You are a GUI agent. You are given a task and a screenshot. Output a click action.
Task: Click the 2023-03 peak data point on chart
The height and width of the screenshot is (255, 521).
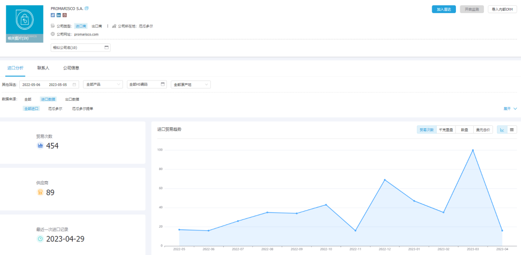click(x=473, y=150)
